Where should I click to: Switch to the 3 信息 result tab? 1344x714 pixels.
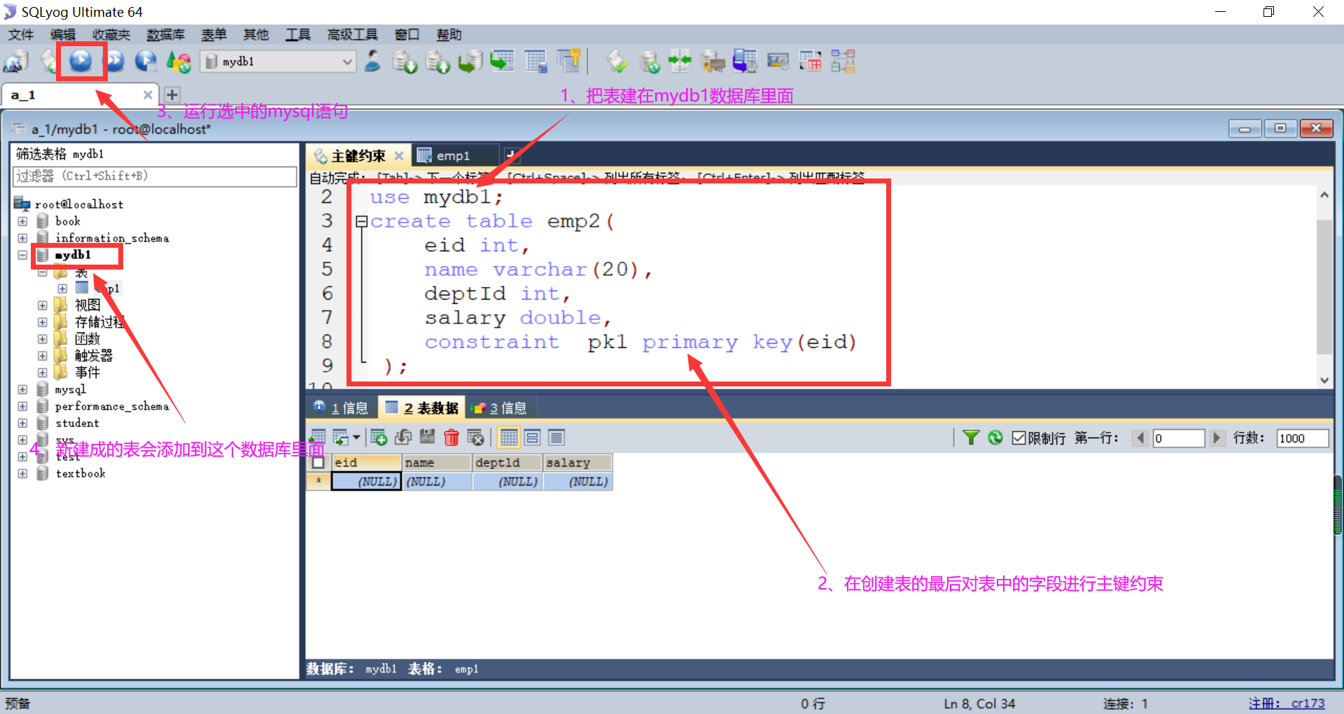pos(500,407)
